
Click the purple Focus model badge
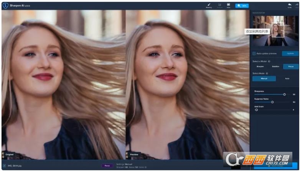[107, 166]
